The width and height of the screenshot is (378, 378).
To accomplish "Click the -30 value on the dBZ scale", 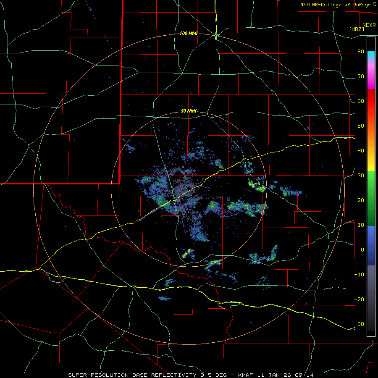I will tap(359, 324).
